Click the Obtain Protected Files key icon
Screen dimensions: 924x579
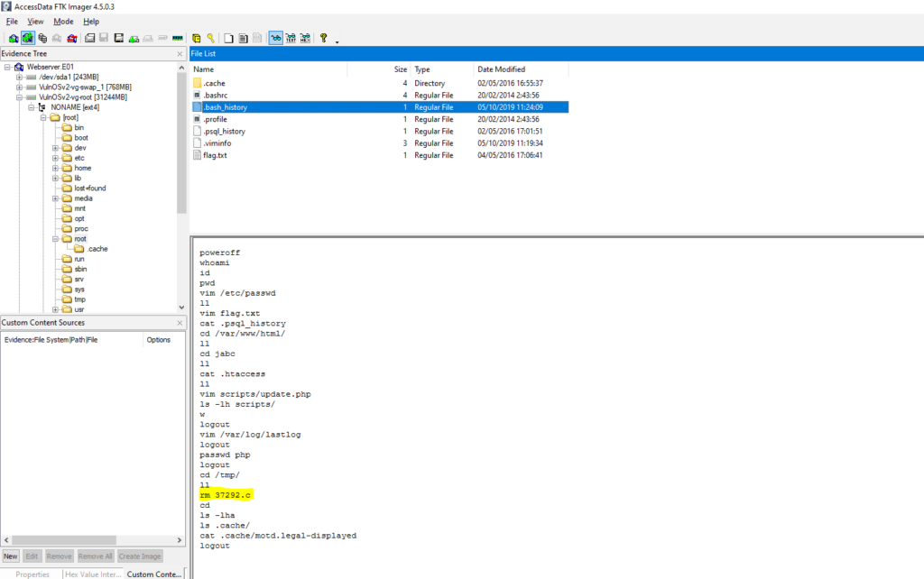[210, 37]
